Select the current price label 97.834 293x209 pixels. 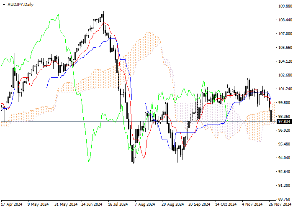click(x=284, y=122)
